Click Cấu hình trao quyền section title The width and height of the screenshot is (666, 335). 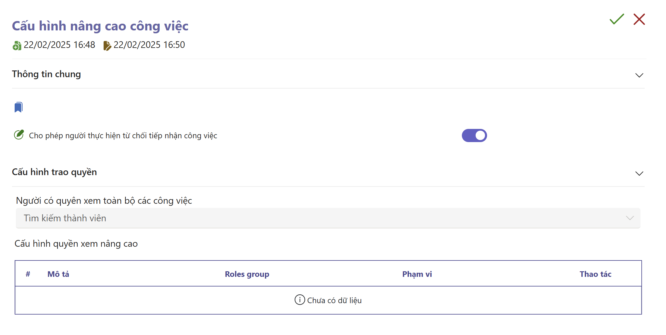pyautogui.click(x=54, y=172)
